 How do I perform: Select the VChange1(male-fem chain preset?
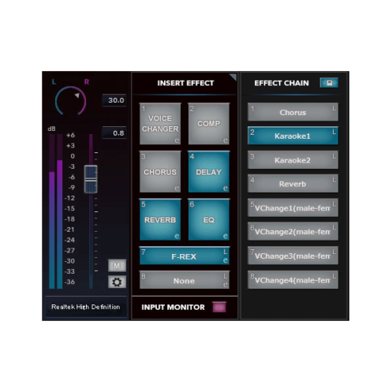(293, 208)
